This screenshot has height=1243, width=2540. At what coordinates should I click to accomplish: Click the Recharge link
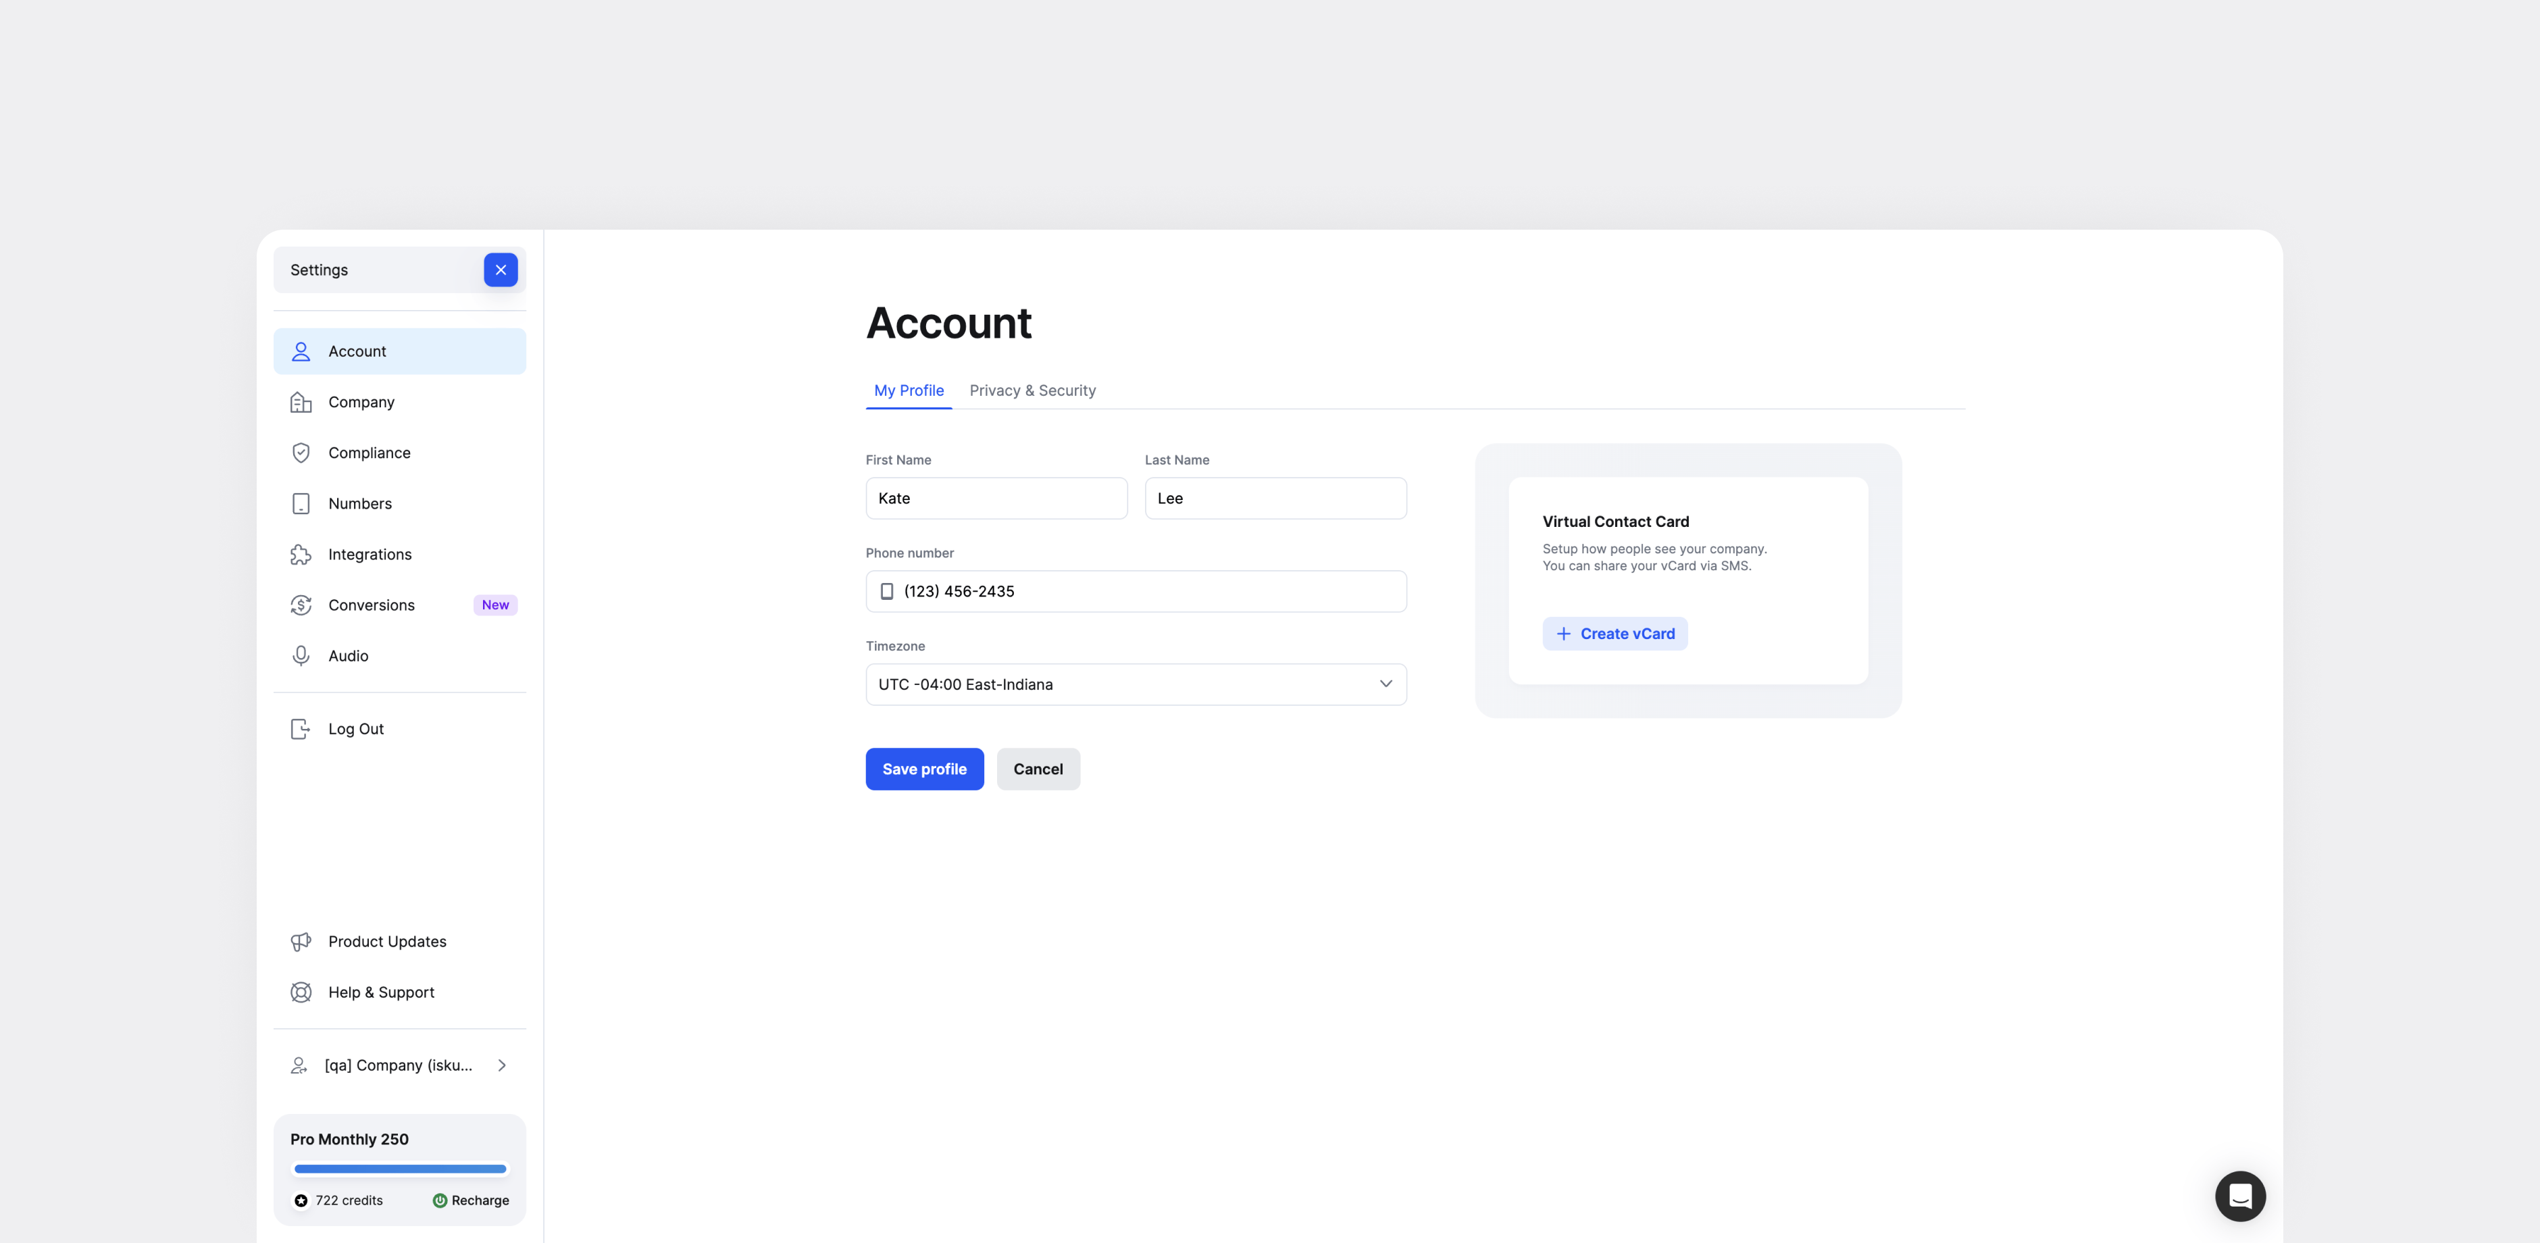pos(472,1200)
